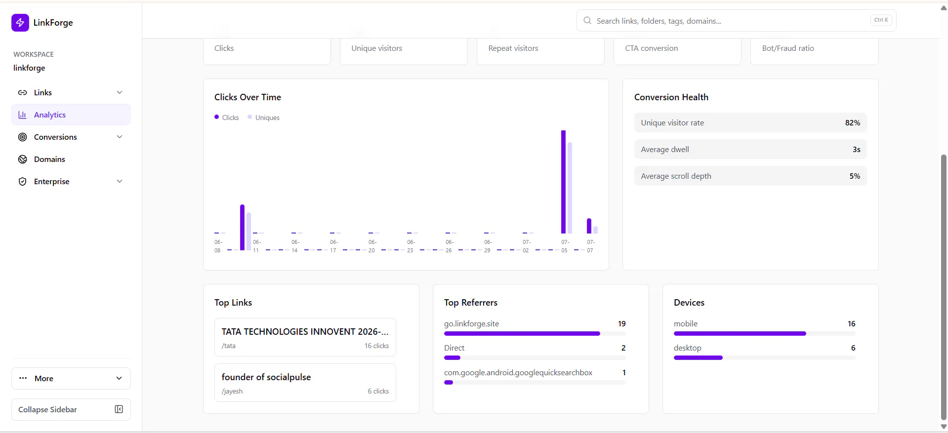The width and height of the screenshot is (948, 433).
Task: Toggle the Clicks legend item
Action: [227, 118]
